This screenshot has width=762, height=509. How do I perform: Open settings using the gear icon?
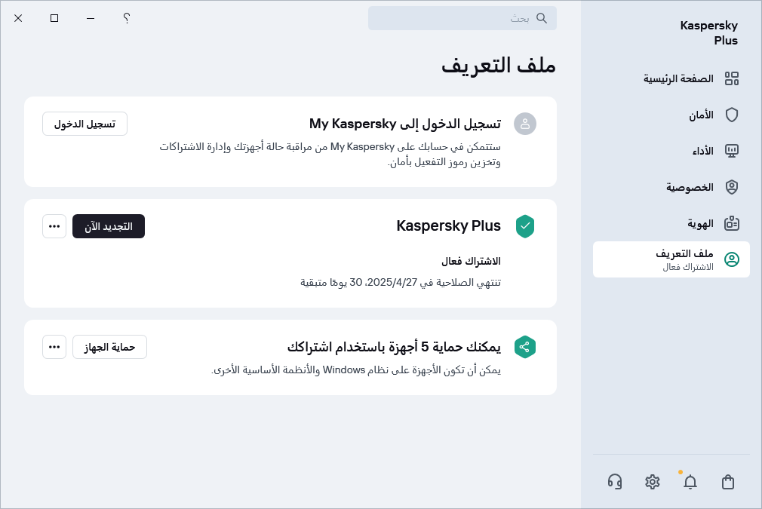(x=652, y=481)
